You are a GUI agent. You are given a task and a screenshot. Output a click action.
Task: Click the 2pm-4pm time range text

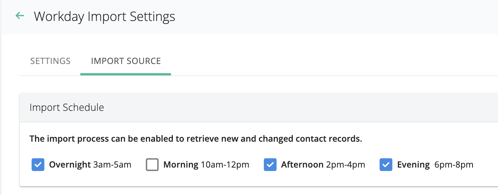pyautogui.click(x=346, y=165)
